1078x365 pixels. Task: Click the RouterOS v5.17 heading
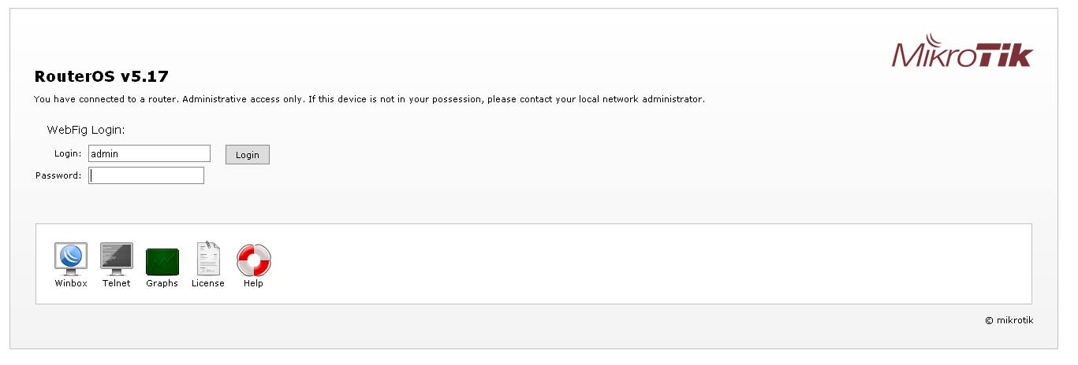click(102, 77)
